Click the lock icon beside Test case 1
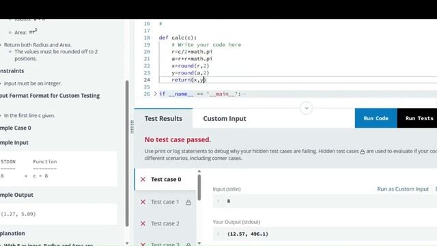The height and width of the screenshot is (246, 437). (x=188, y=202)
